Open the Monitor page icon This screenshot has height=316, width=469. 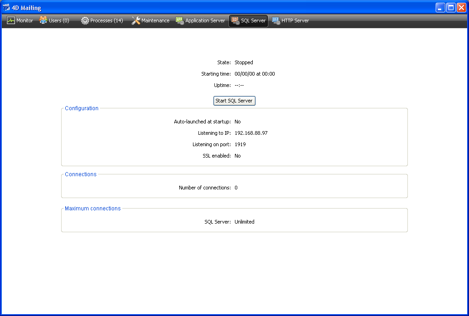(x=11, y=20)
